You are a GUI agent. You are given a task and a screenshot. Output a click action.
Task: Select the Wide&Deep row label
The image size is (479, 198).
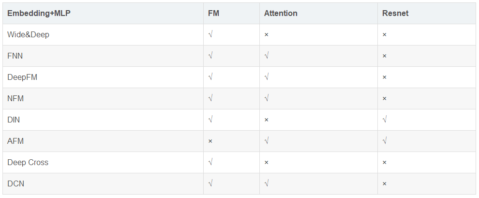coord(28,35)
